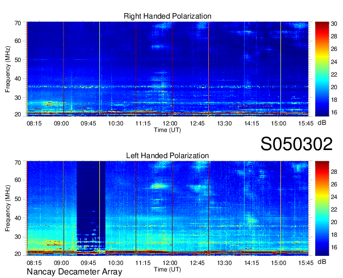Viewport: 343px width, 278px height.
Task: Click the left-handed spectrogram image
Action: (x=167, y=208)
